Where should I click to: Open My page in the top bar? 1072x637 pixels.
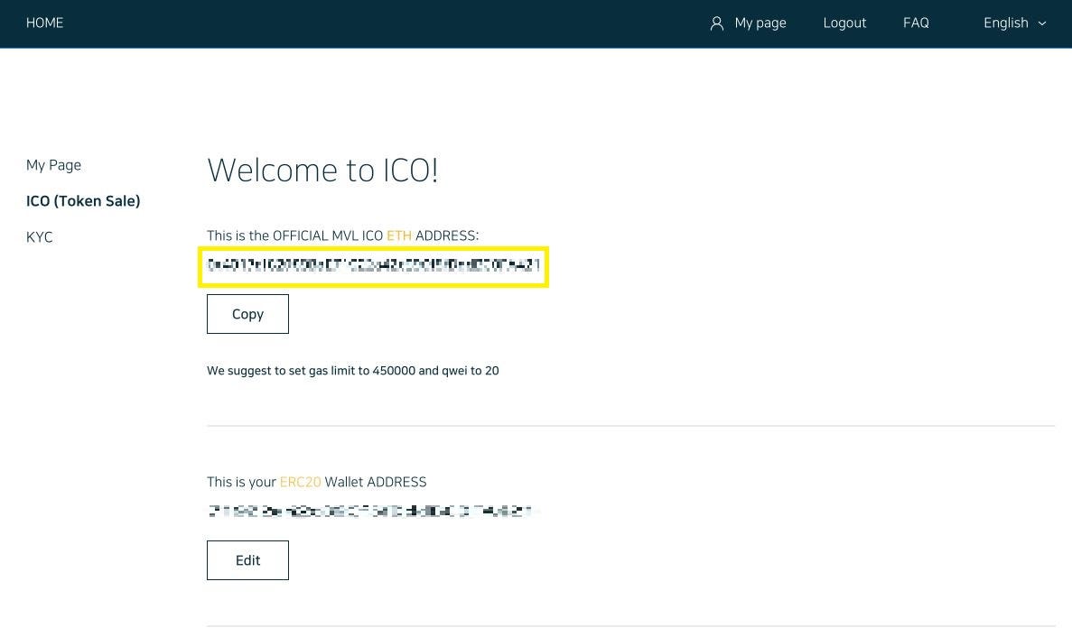pos(760,23)
